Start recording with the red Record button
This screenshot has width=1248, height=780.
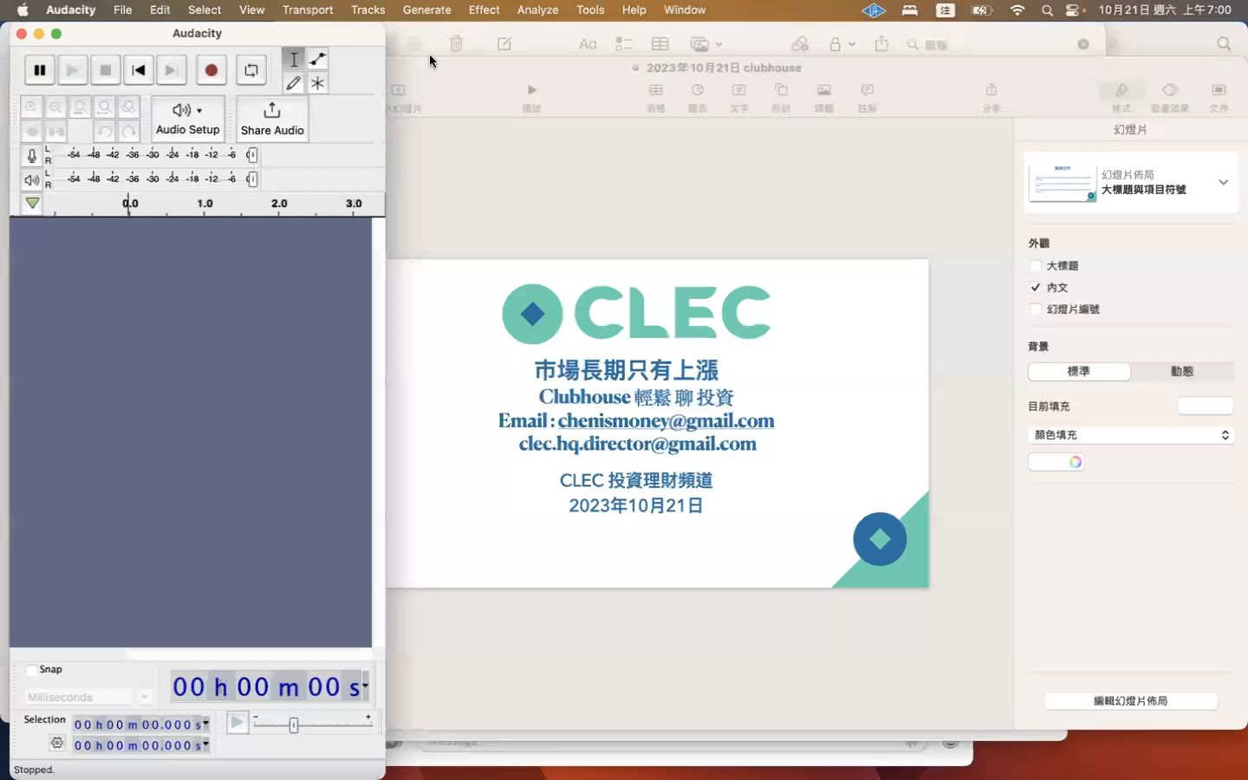(x=211, y=70)
